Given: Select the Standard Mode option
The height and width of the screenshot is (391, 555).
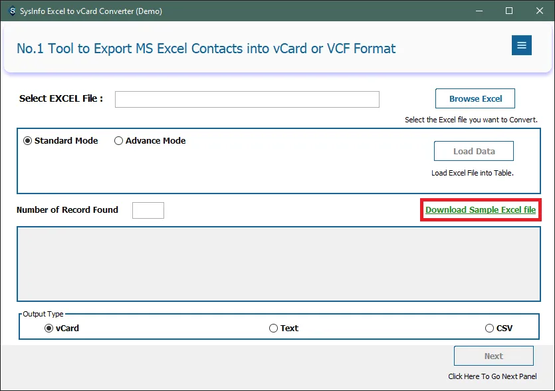Looking at the screenshot, I should point(28,141).
